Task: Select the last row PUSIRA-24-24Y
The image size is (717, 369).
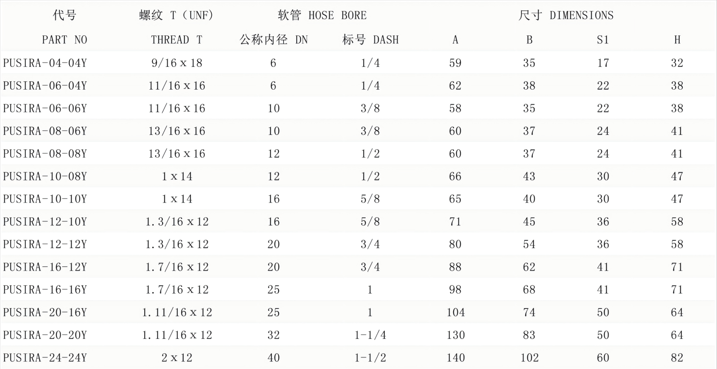Action: coord(45,358)
